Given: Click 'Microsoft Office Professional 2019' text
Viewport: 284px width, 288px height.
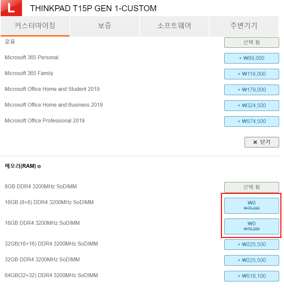Looking at the screenshot, I should tap(45, 121).
